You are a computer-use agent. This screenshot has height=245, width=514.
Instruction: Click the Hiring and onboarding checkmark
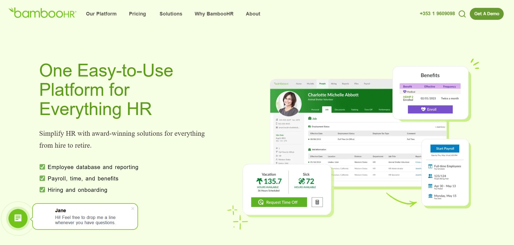[x=42, y=190]
